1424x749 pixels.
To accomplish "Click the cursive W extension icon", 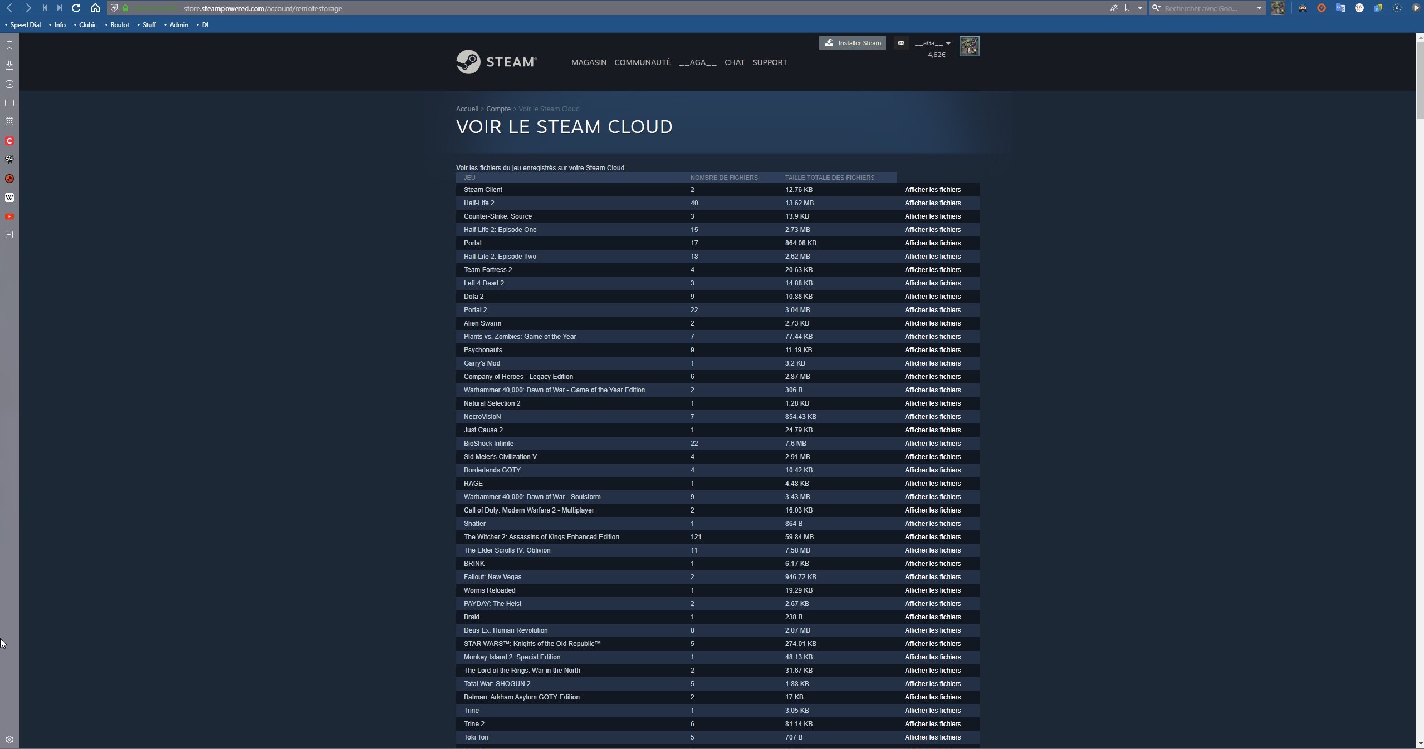I will (x=1359, y=8).
